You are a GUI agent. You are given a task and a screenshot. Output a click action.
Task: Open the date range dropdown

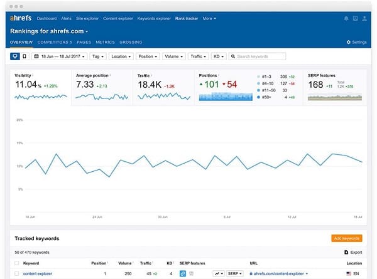pos(60,56)
